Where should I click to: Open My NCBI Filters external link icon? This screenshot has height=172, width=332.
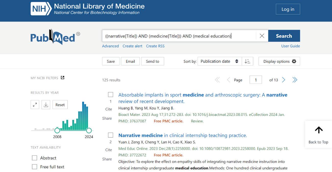pyautogui.click(x=63, y=78)
